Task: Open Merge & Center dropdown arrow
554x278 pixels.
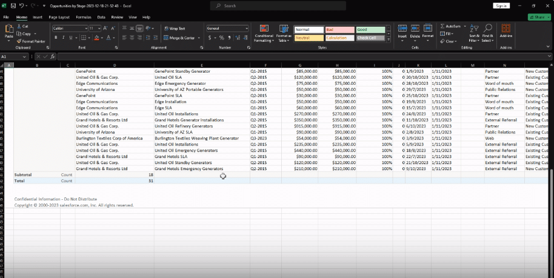Action: coord(199,38)
